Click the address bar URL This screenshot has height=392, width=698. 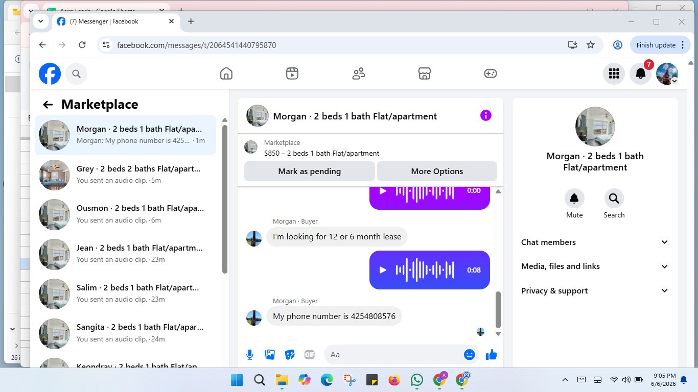click(x=197, y=45)
